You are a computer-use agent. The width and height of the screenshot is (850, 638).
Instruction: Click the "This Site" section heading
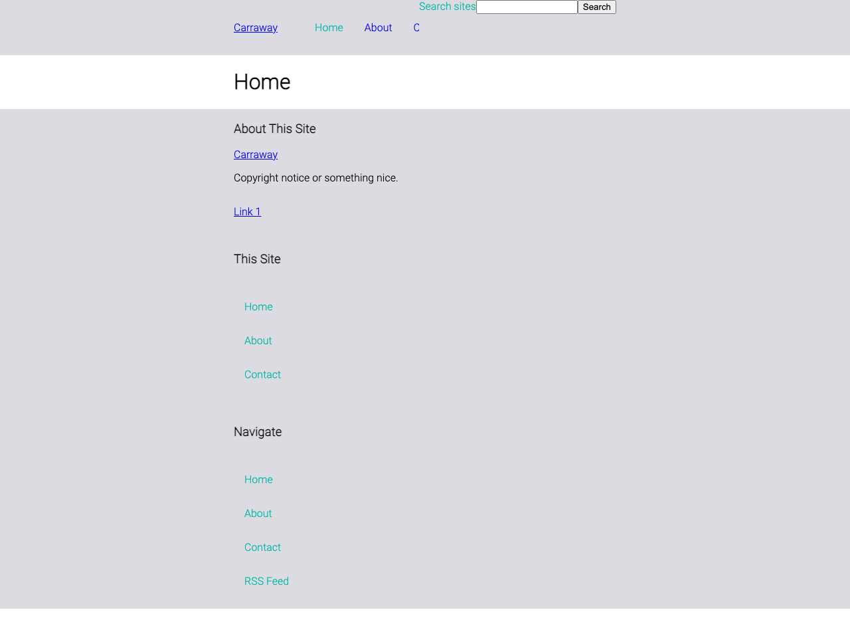(x=257, y=259)
